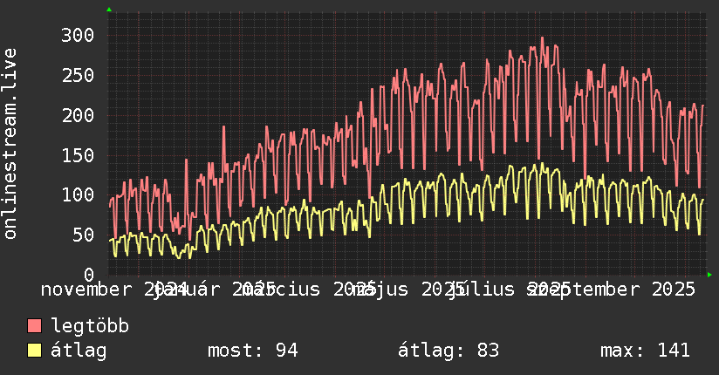Select the 'átlag' legend label beside yellow swatch
The height and width of the screenshot is (375, 719).
(x=79, y=351)
